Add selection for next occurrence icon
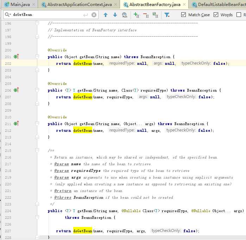Screen dimensions: 246x240 click(x=136, y=15)
